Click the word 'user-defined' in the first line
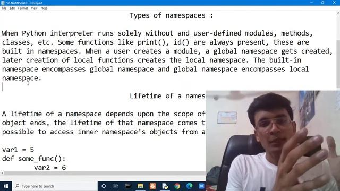 click(x=217, y=33)
